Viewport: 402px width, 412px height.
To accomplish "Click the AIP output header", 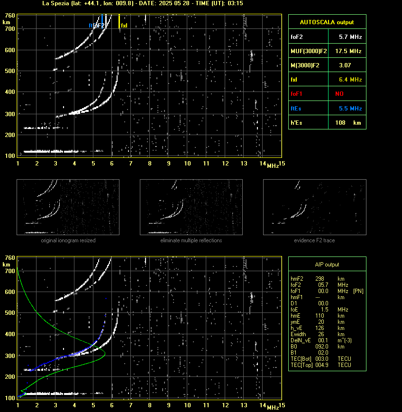I will 327,265.
